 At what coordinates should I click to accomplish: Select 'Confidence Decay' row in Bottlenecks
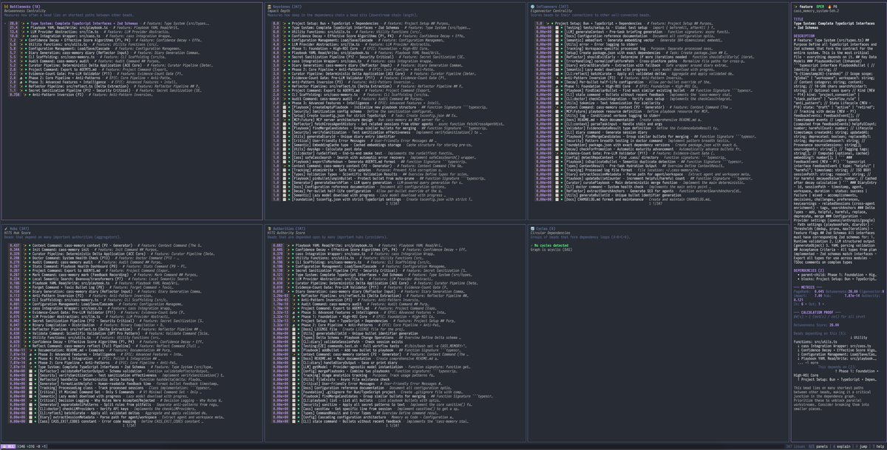(103, 40)
